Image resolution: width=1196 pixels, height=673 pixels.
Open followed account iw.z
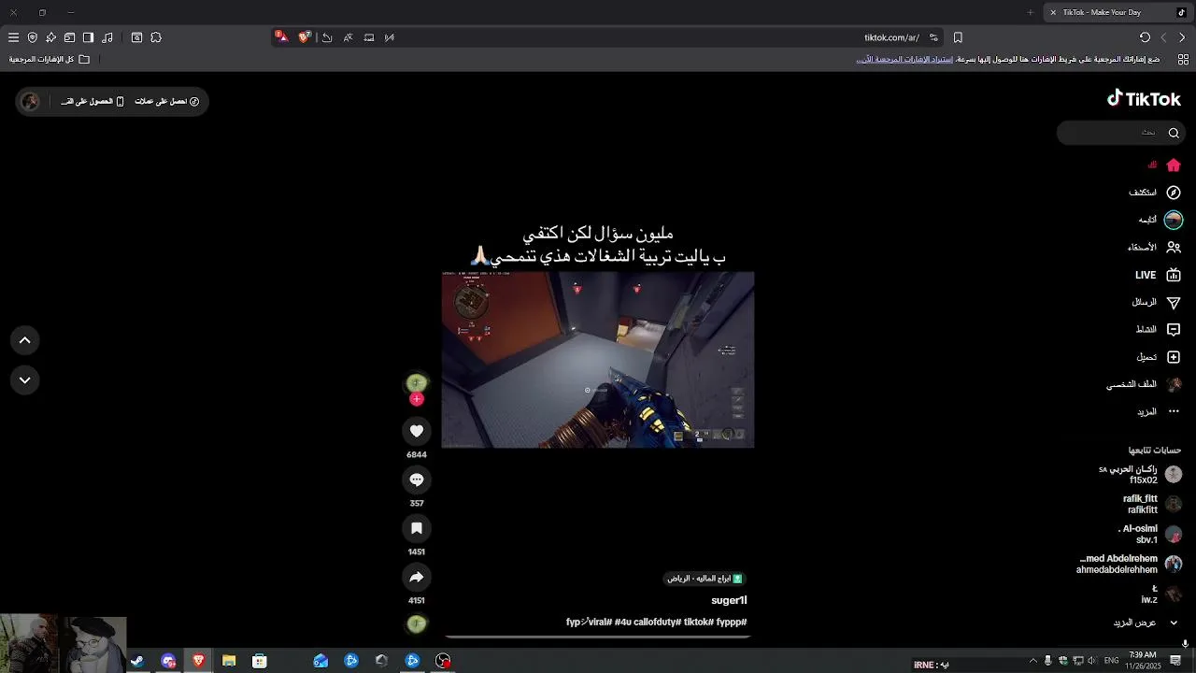click(1160, 594)
